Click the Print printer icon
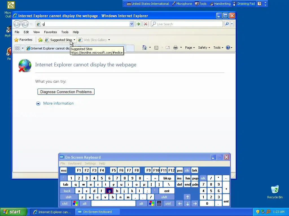The image size is (289, 216). (x=176, y=48)
